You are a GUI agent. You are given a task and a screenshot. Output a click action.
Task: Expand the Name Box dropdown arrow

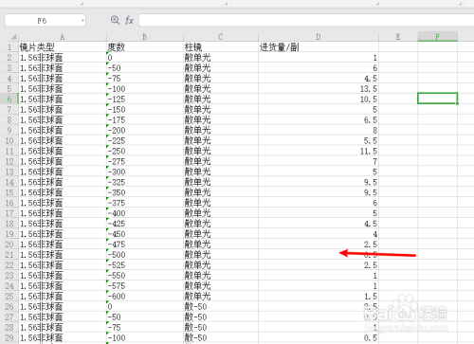click(82, 21)
